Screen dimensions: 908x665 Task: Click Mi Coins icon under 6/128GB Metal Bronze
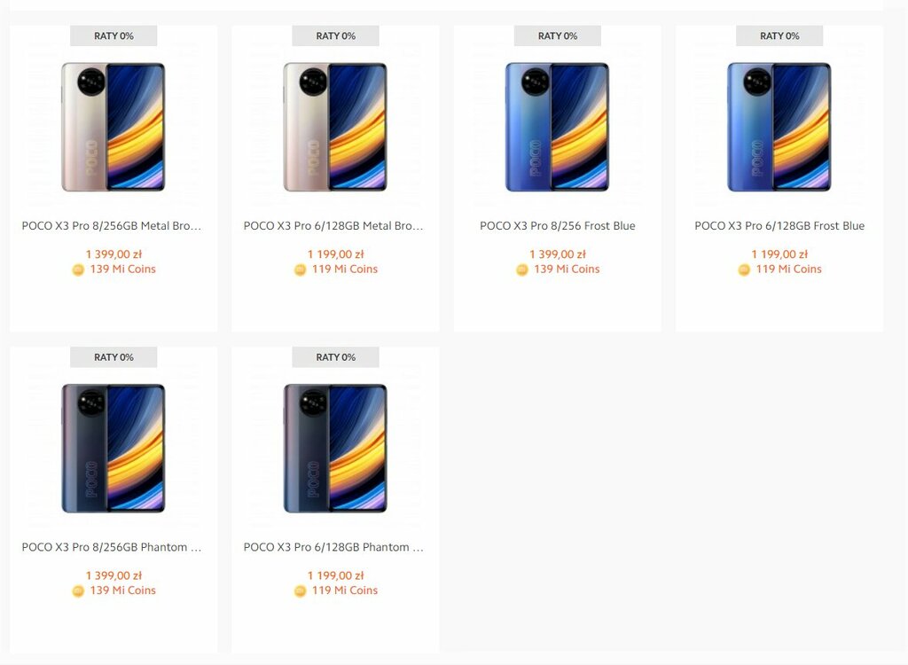point(300,270)
